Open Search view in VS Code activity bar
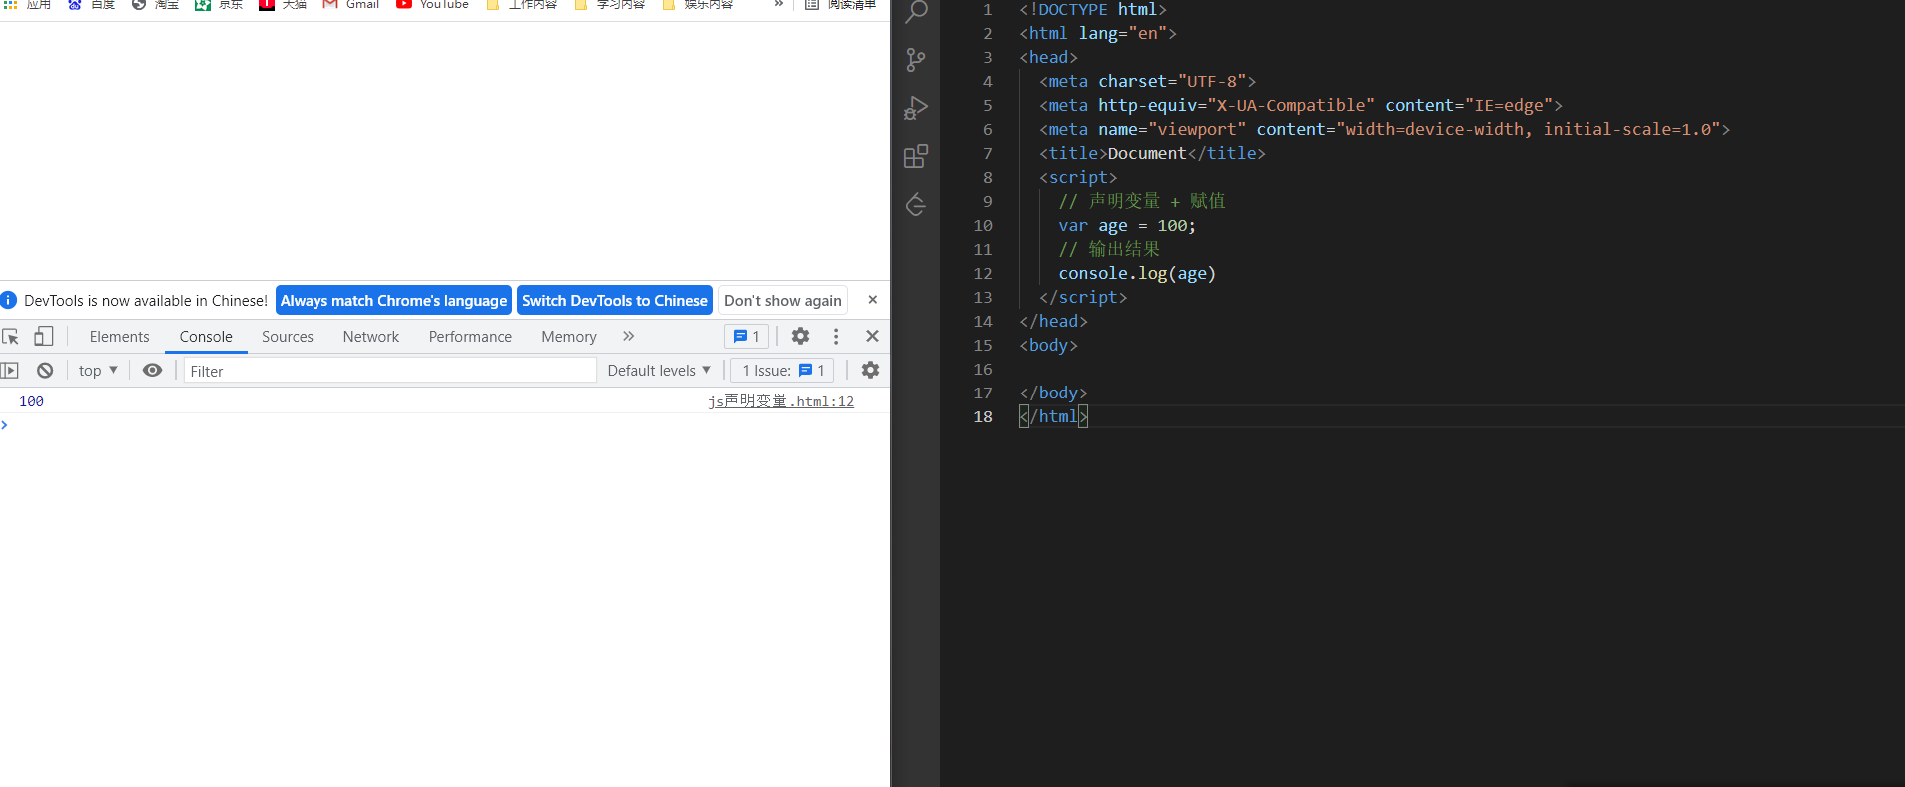This screenshot has height=787, width=1905. [915, 12]
